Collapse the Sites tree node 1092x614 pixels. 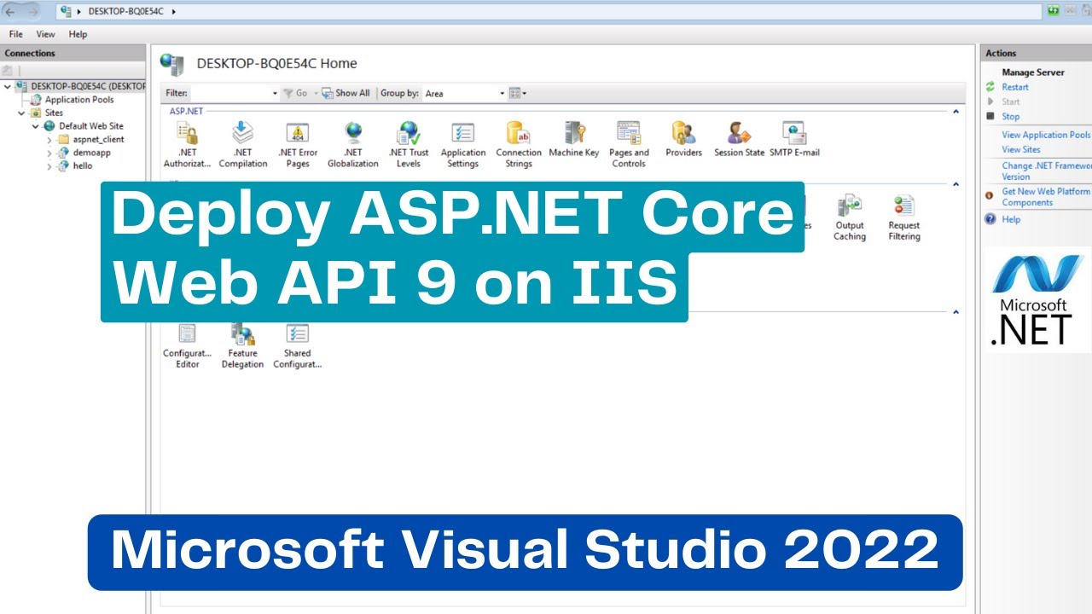[x=21, y=113]
